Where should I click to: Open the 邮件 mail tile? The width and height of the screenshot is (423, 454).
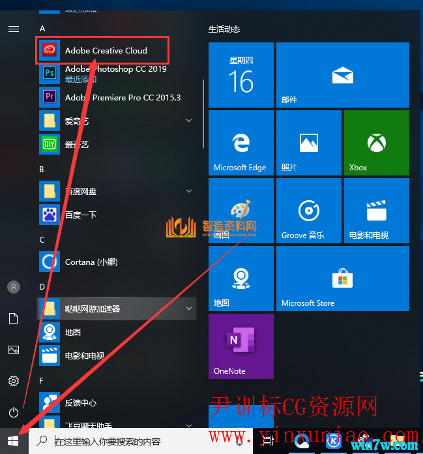(x=343, y=75)
